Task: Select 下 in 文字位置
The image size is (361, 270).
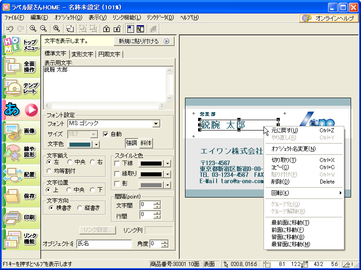Action: coord(93,190)
